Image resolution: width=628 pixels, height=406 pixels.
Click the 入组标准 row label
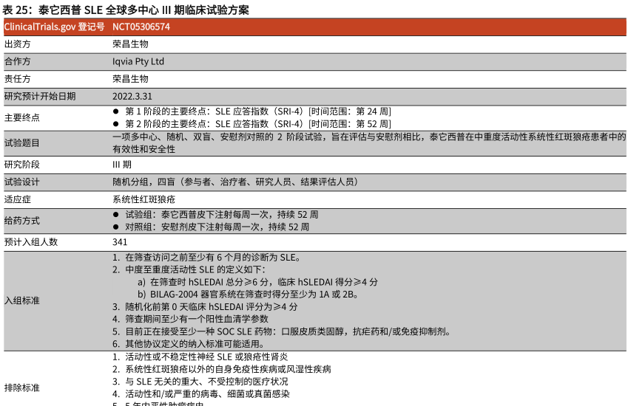tap(22, 300)
